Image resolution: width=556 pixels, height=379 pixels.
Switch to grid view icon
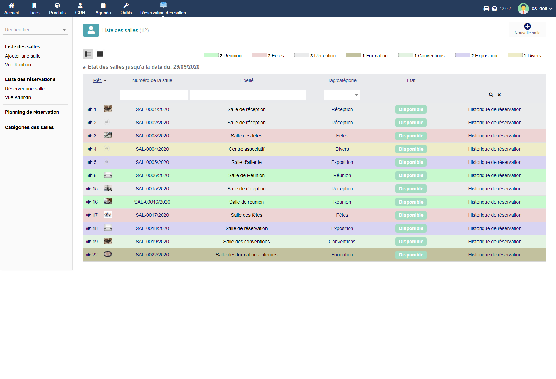coord(100,54)
